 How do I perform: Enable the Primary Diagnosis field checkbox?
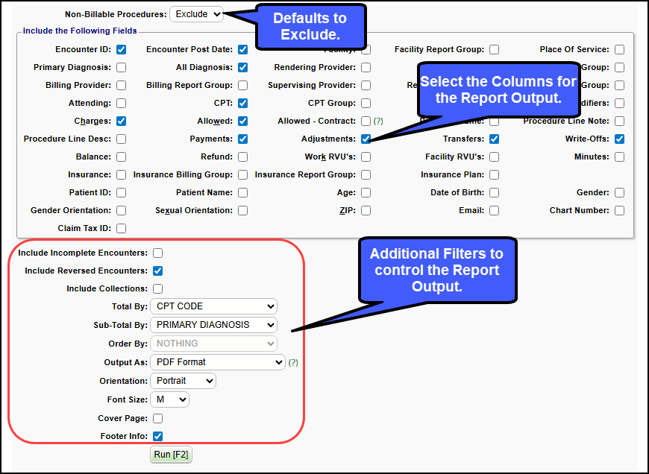coord(122,68)
